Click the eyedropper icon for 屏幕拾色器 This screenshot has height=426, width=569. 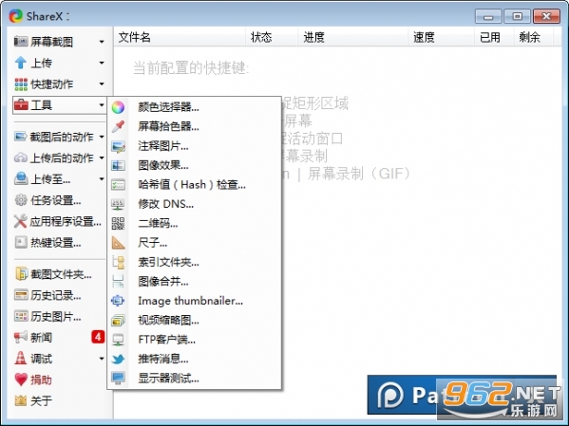[x=118, y=126]
